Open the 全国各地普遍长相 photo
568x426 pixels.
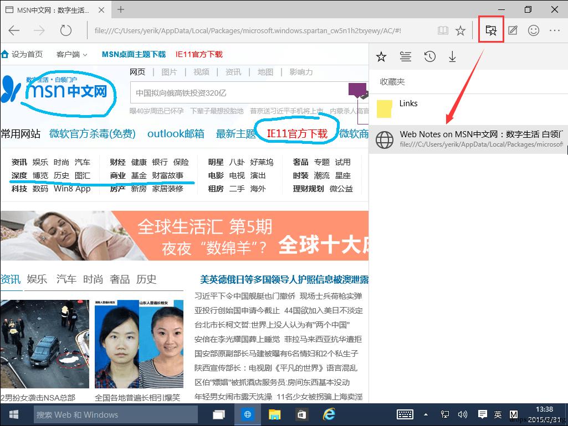click(x=139, y=344)
